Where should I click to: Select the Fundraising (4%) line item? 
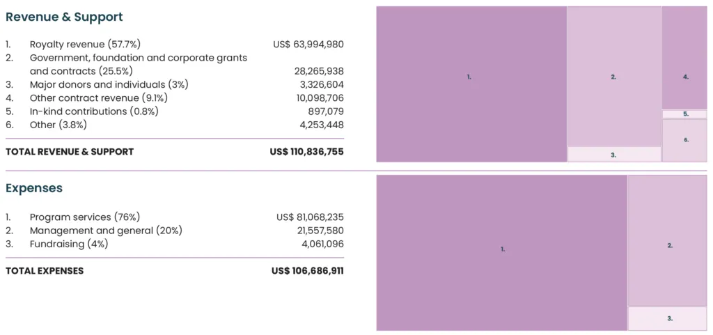pyautogui.click(x=69, y=244)
